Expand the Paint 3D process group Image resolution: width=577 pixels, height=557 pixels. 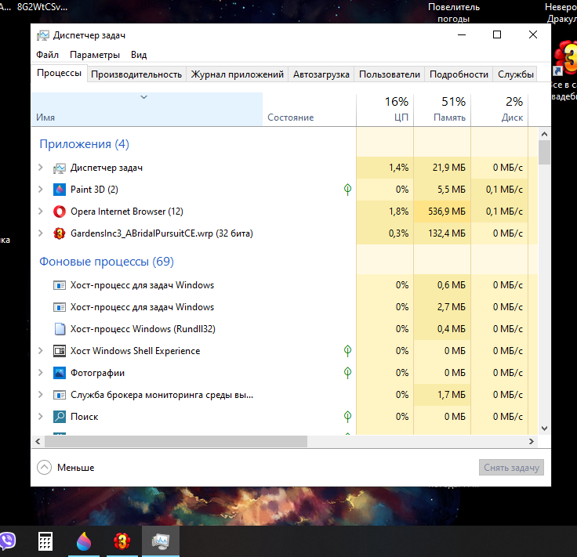tap(42, 190)
